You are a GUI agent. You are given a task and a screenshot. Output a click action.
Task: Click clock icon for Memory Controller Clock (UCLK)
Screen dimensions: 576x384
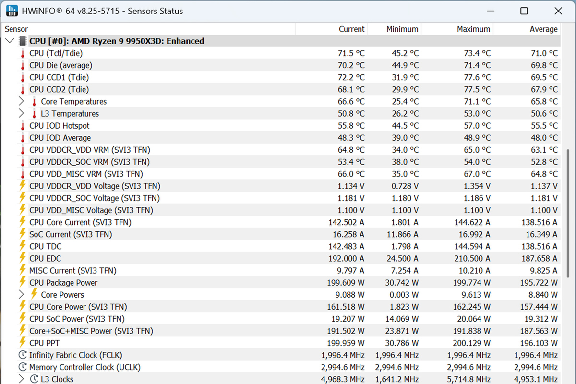(x=22, y=367)
